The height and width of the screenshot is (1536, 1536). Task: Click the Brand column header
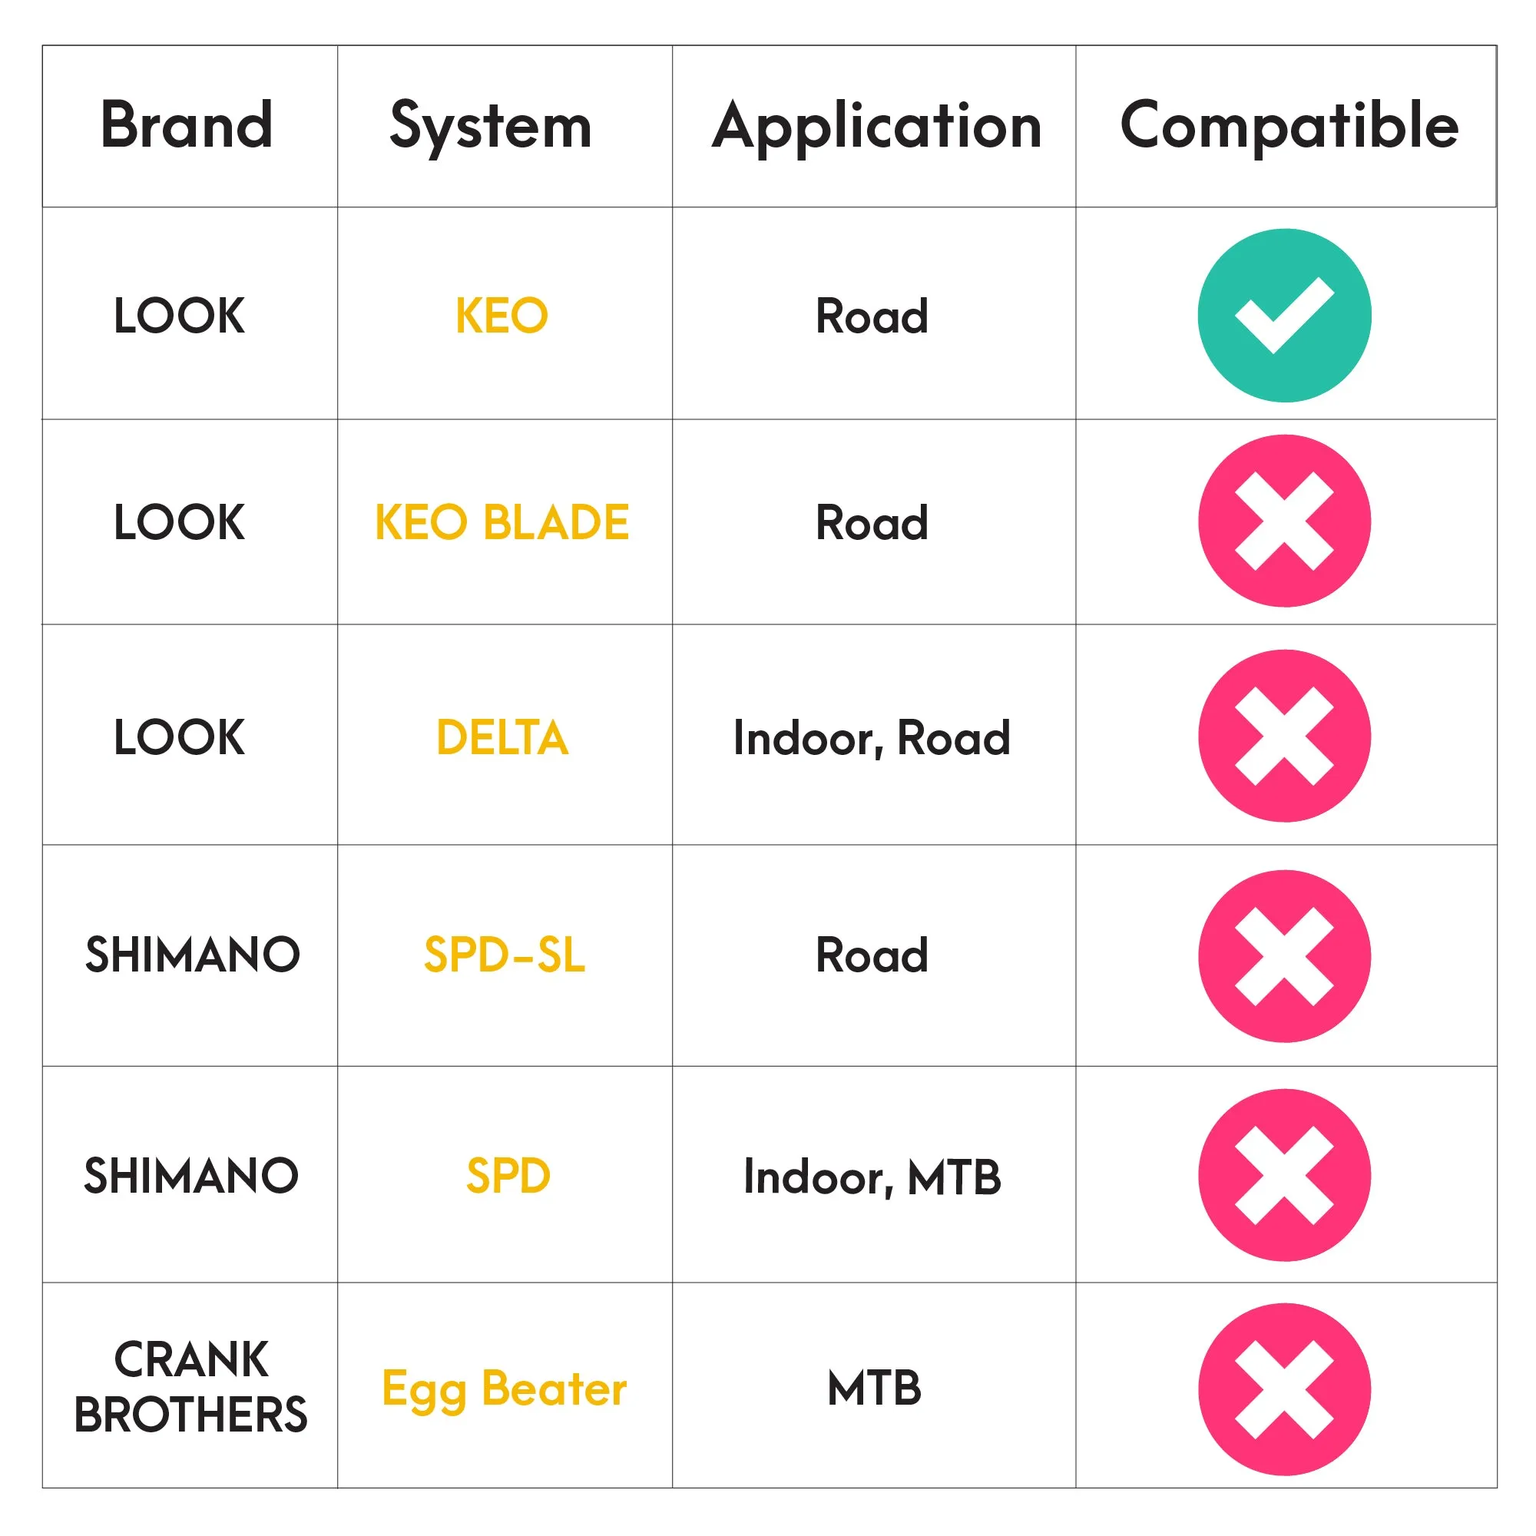[187, 125]
